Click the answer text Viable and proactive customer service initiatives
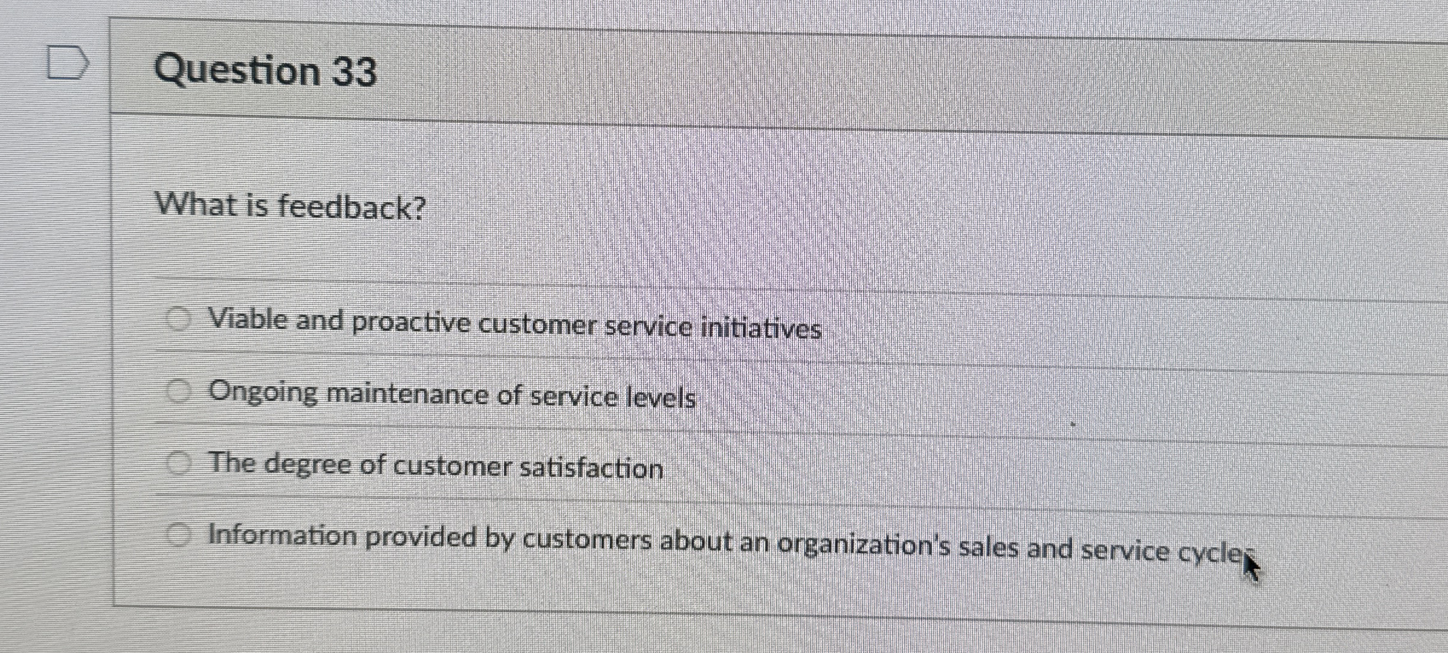Image resolution: width=1448 pixels, height=653 pixels. 514,325
